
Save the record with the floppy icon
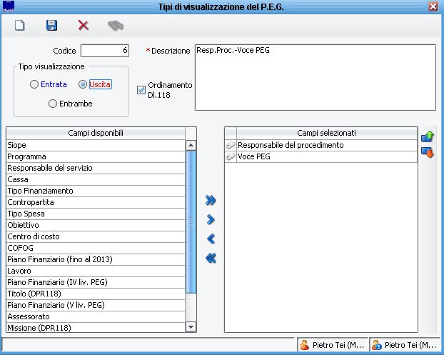51,25
